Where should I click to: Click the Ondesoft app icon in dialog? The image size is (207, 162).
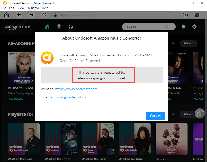click(47, 58)
